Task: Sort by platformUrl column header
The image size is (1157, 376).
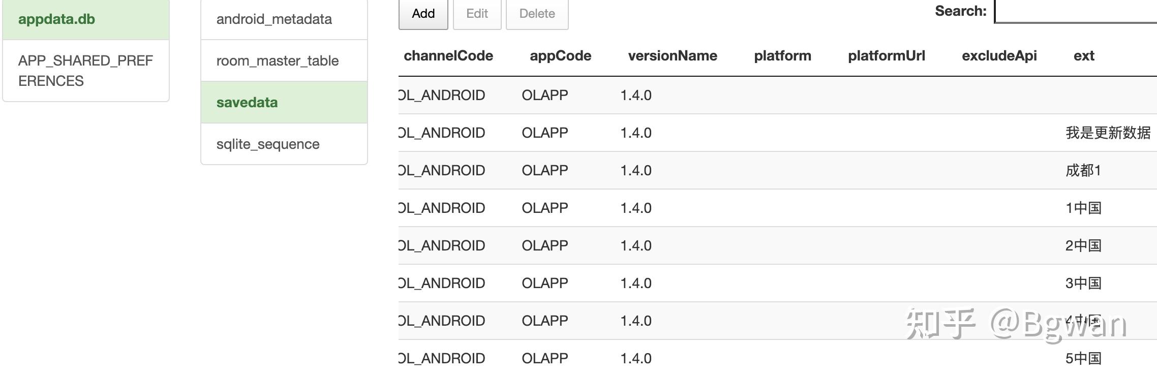Action: click(x=886, y=56)
